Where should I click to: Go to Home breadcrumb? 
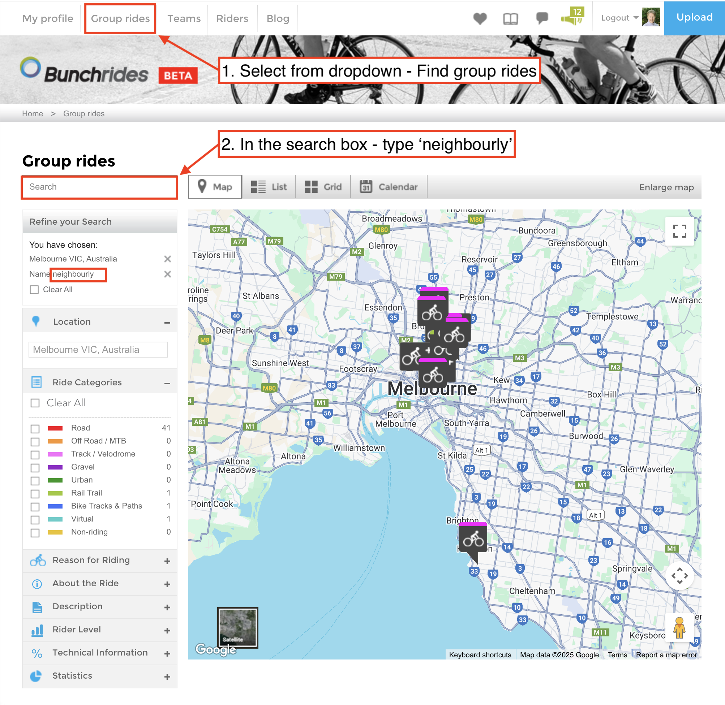33,114
